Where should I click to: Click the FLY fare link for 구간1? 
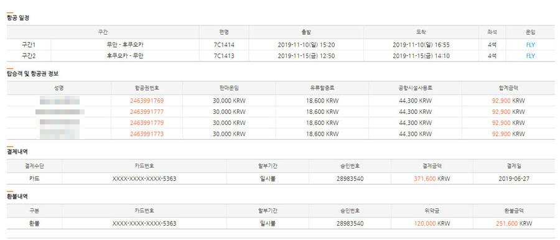point(530,45)
